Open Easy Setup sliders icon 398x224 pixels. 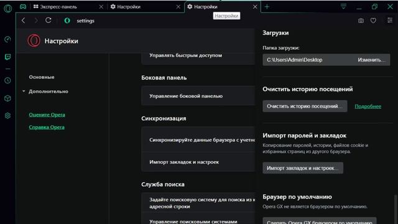click(x=390, y=21)
